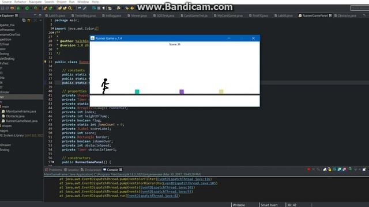Select the Console view tab
The width and height of the screenshot is (369, 207).
click(x=112, y=170)
